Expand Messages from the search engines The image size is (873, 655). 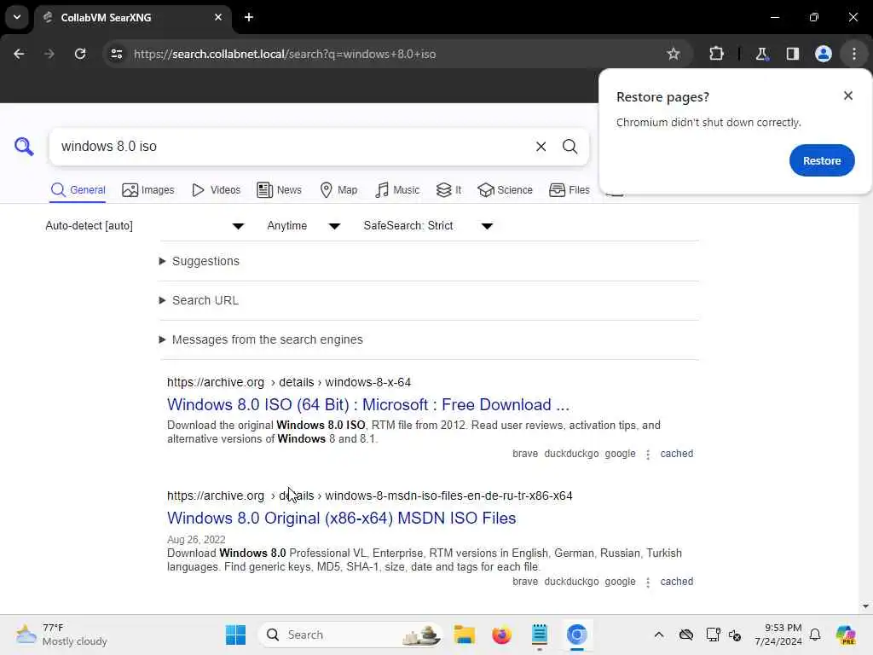pos(261,339)
